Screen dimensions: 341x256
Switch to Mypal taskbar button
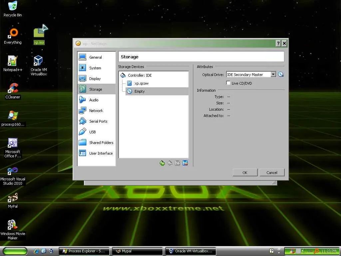click(138, 251)
